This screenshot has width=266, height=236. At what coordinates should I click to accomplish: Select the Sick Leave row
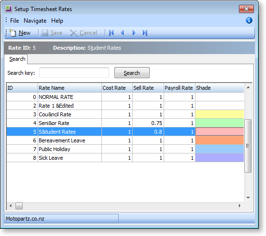click(x=125, y=158)
